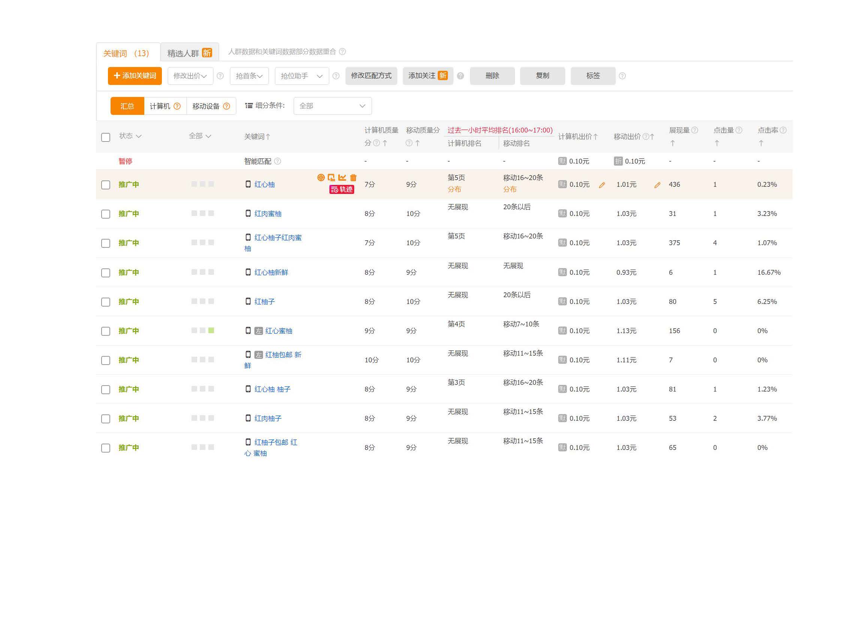The width and height of the screenshot is (847, 636).
Task: Click the 标签 button
Action: [x=593, y=76]
